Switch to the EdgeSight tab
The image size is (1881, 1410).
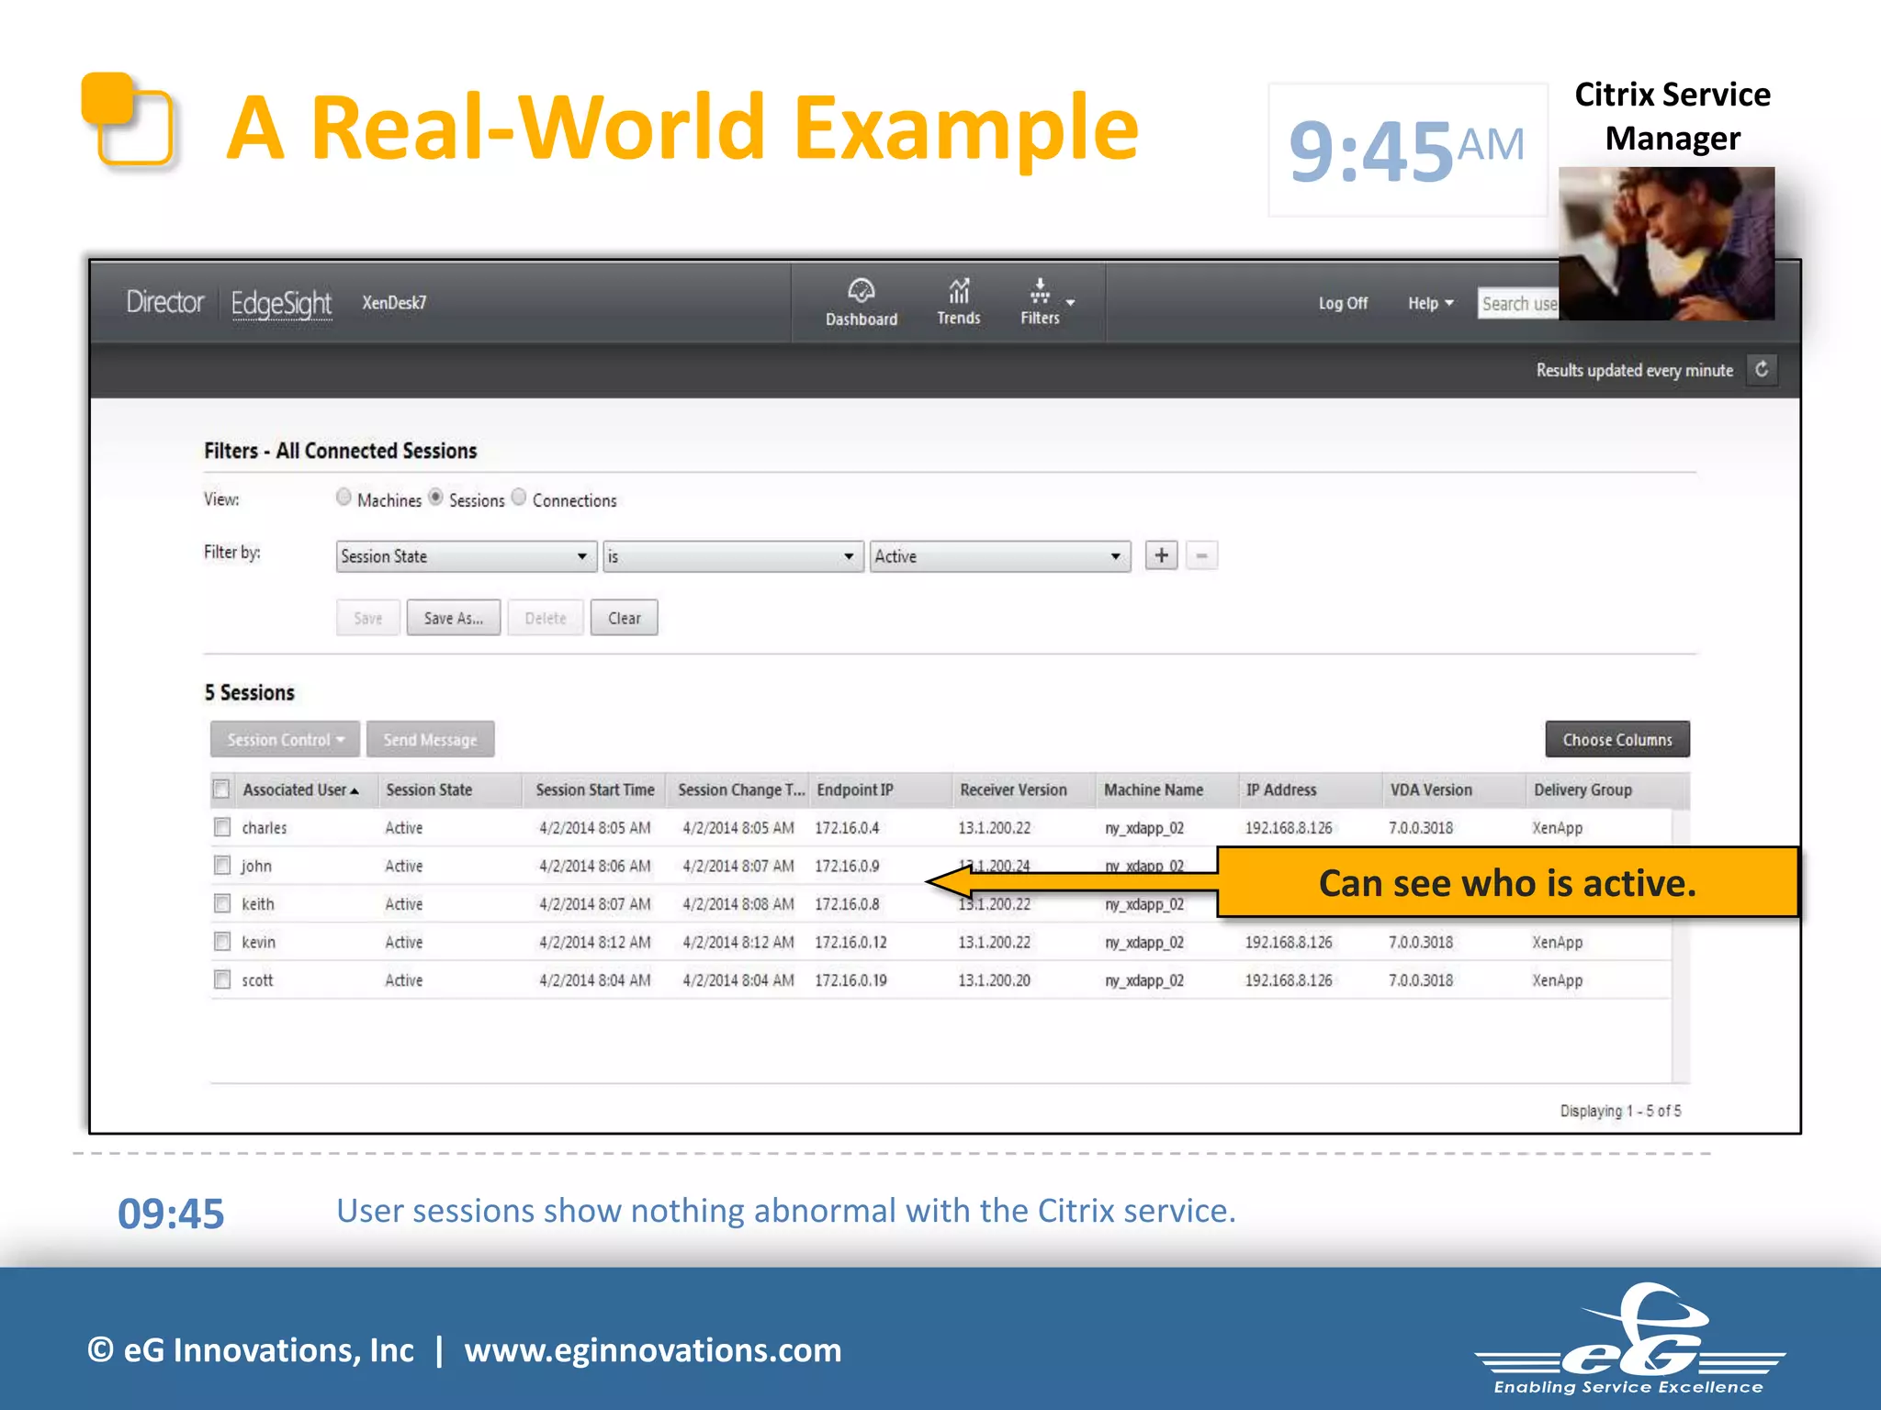click(x=281, y=303)
